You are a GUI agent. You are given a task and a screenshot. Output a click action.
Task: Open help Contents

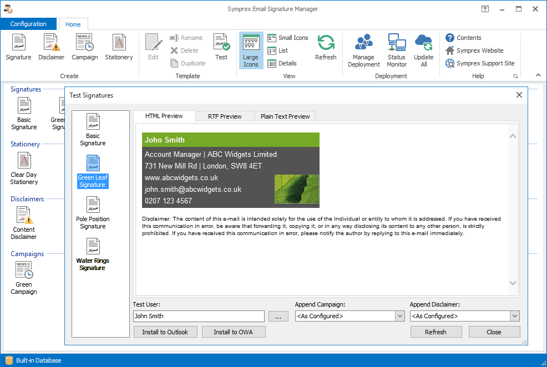coord(463,38)
